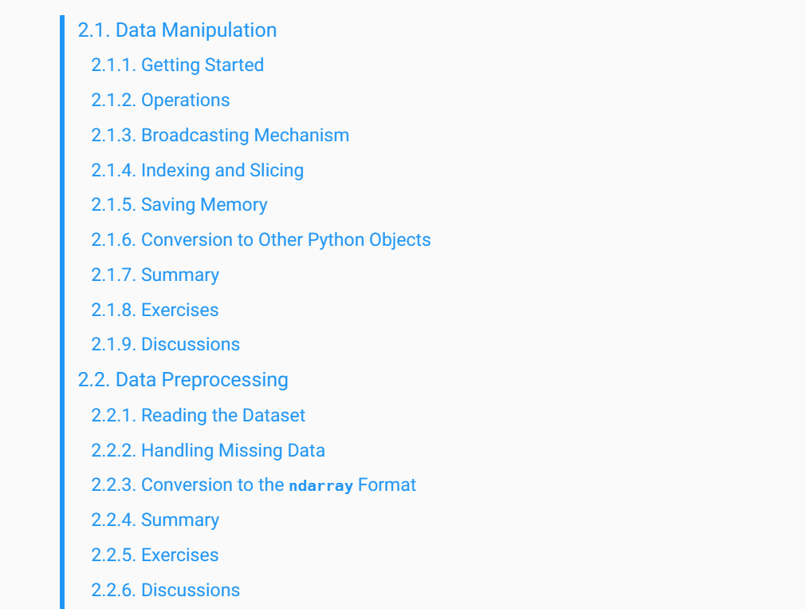Jump to 2.1.3. Broadcasting Mechanism
The width and height of the screenshot is (806, 609).
[x=220, y=136]
